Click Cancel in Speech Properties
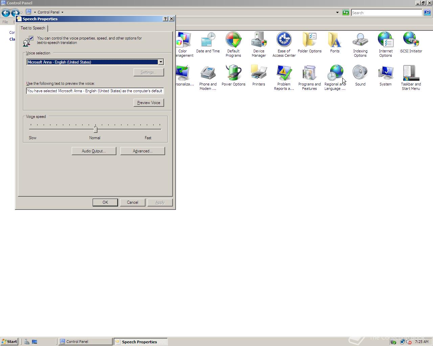Image resolution: width=433 pixels, height=346 pixels. tap(132, 202)
